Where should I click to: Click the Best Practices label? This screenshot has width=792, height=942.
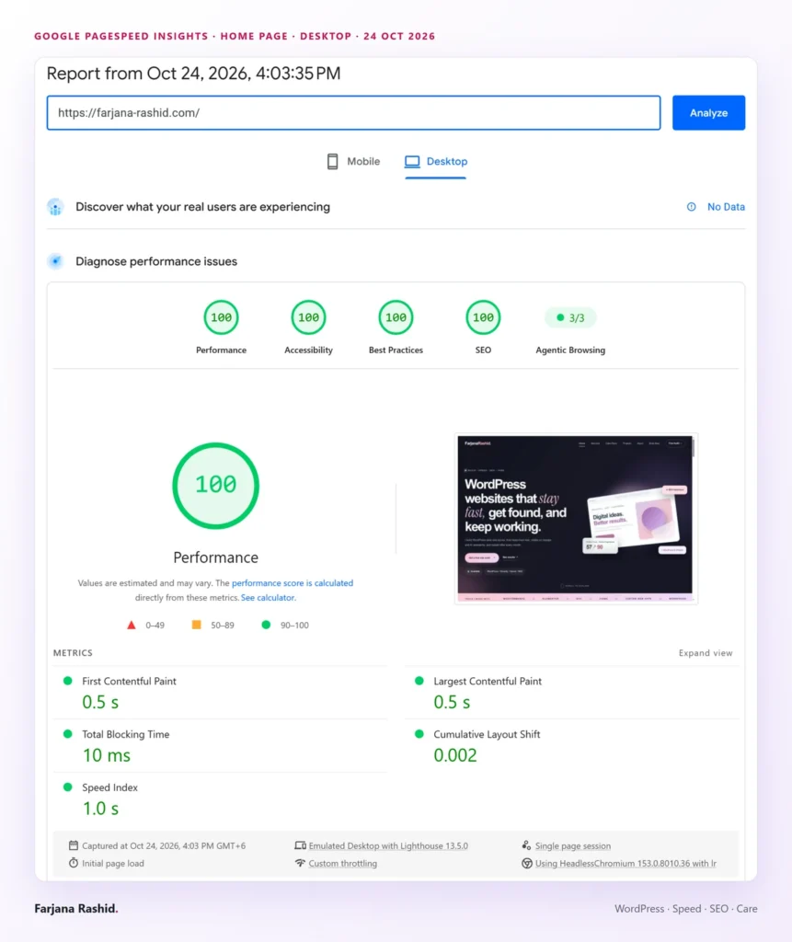pos(396,350)
